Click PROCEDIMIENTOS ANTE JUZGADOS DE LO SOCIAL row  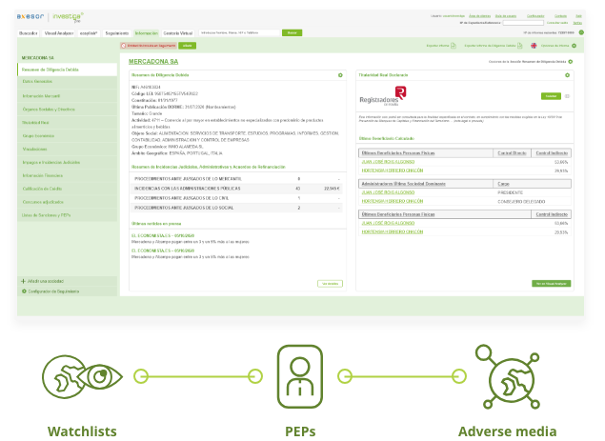click(x=236, y=208)
